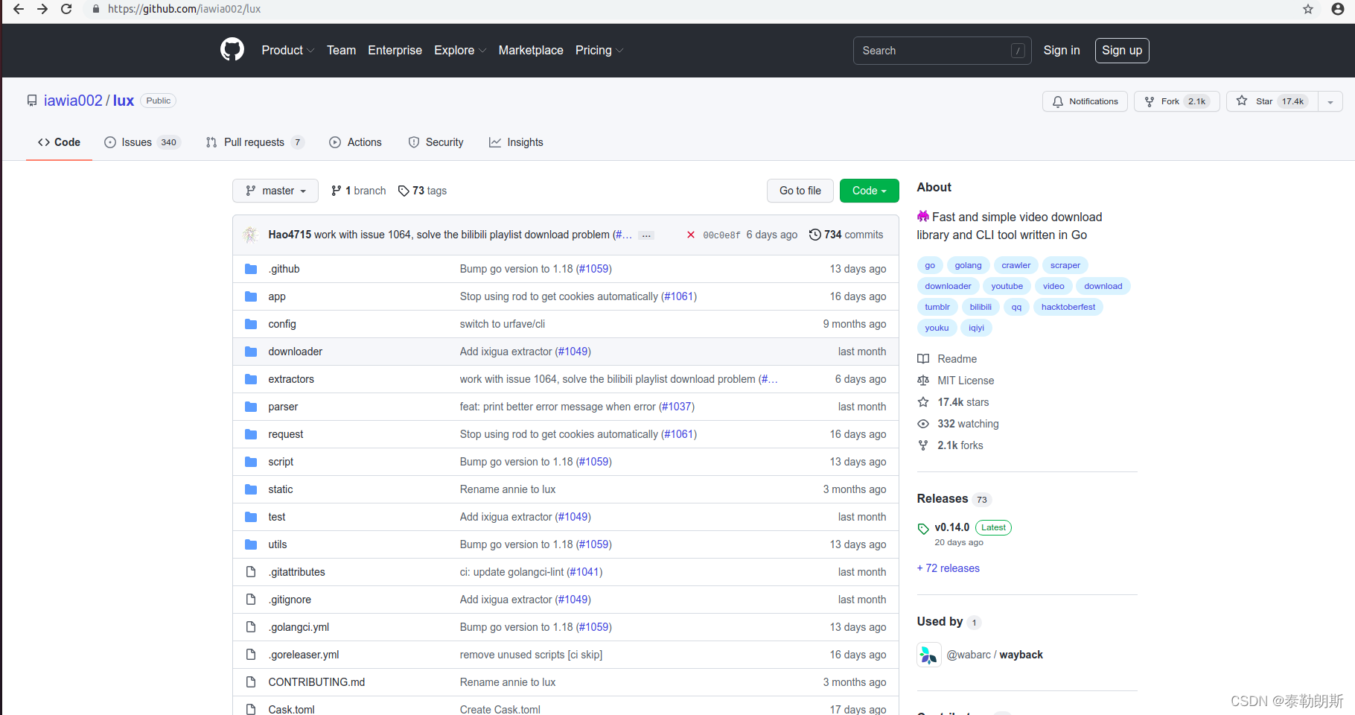
Task: Click the Readme book icon
Action: click(923, 359)
